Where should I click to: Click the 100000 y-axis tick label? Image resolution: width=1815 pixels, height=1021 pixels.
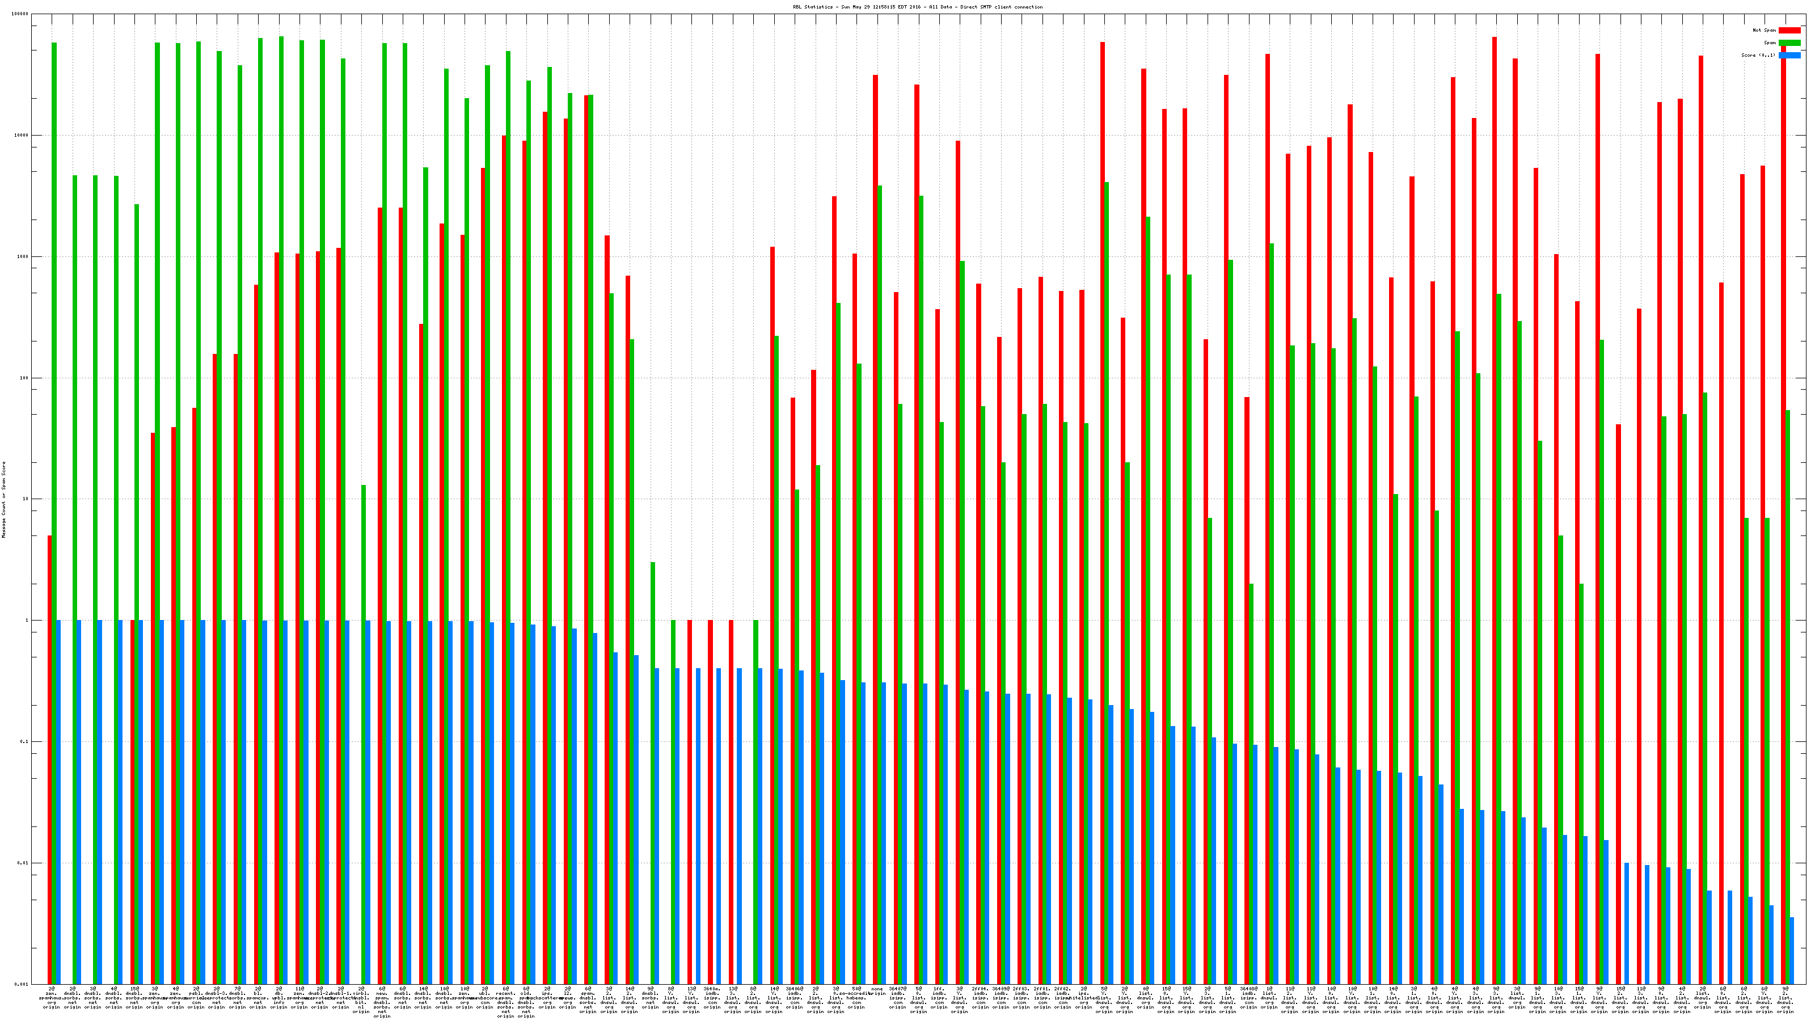20,14
